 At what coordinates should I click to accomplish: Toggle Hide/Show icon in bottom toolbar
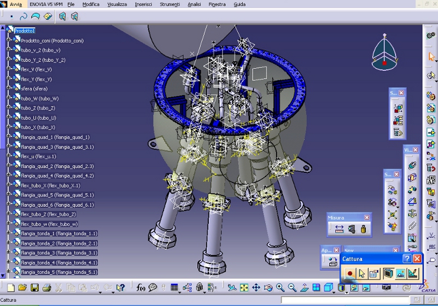point(354,287)
